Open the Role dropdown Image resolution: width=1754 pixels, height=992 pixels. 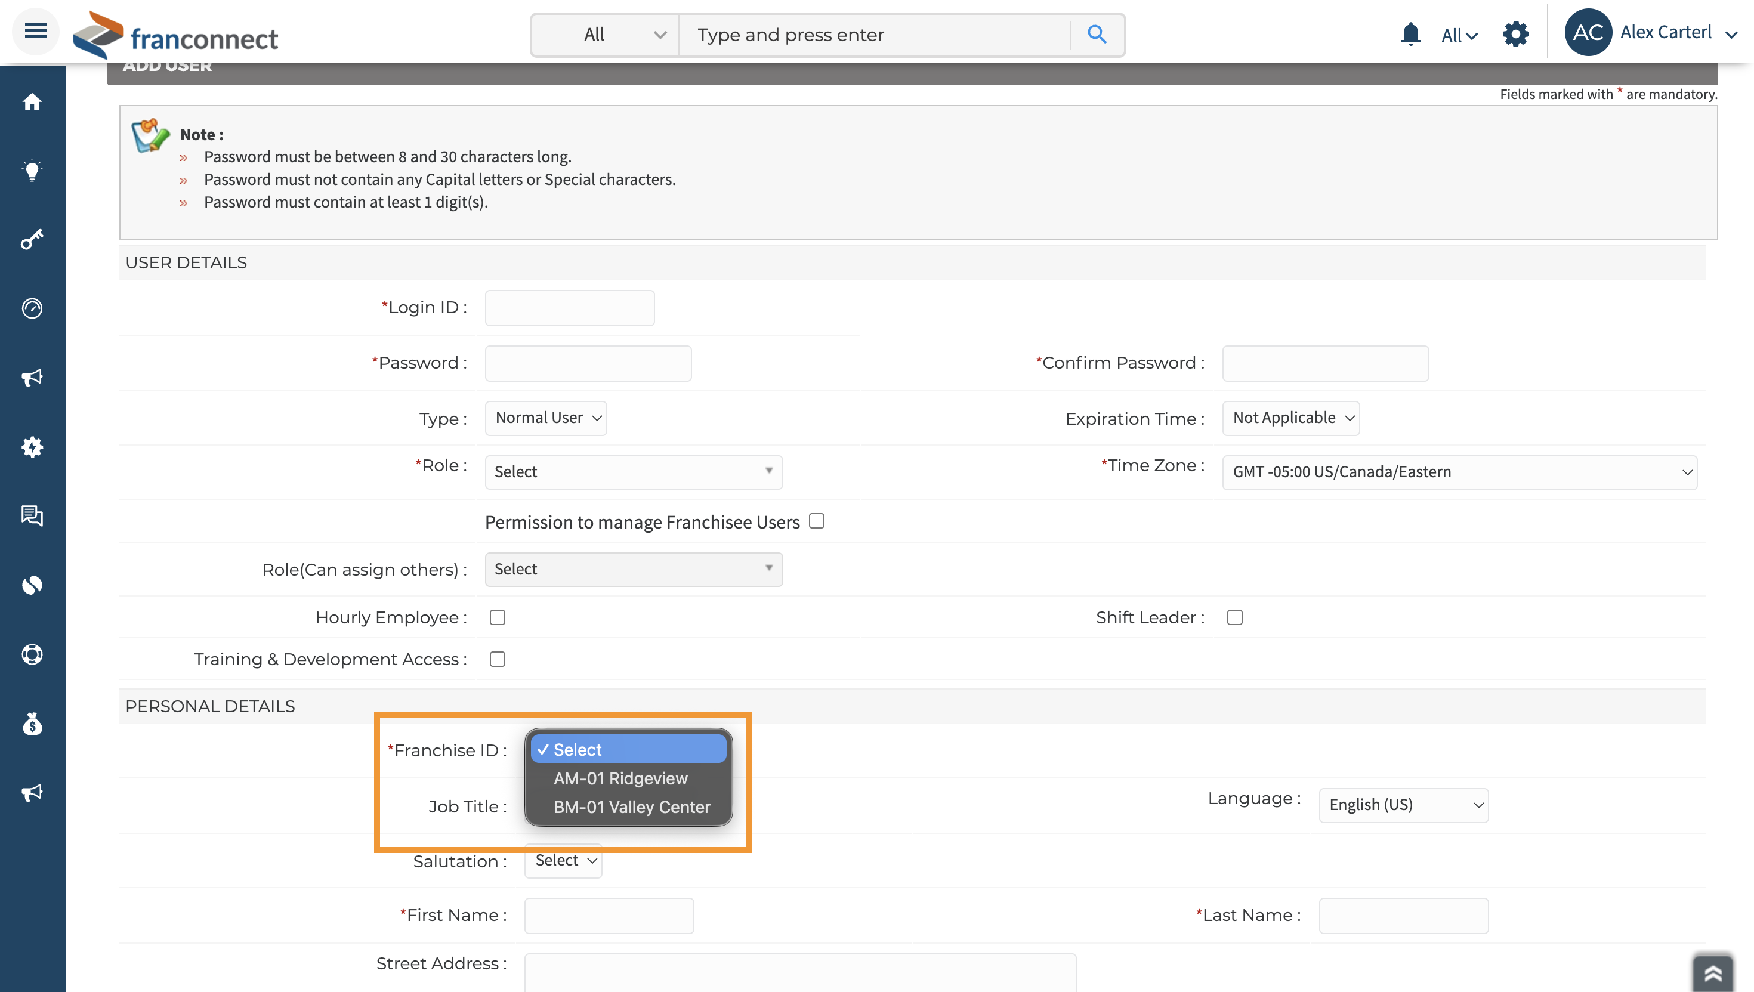tap(633, 471)
